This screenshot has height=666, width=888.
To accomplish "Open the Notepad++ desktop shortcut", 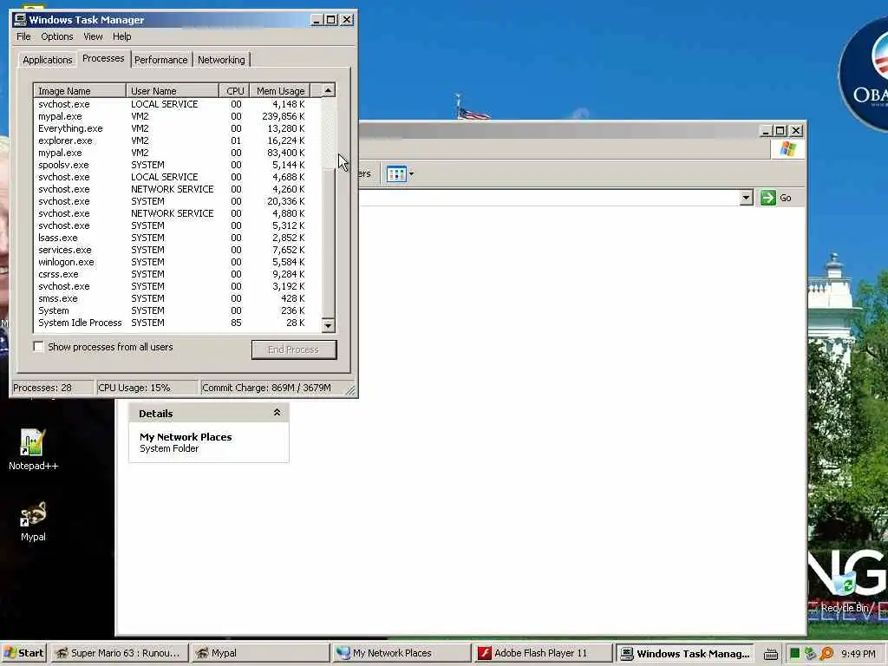I will 33,450.
